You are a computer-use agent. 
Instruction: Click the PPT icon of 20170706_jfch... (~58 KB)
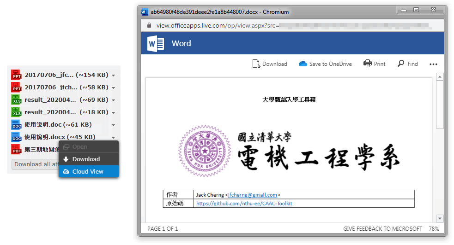pos(16,87)
